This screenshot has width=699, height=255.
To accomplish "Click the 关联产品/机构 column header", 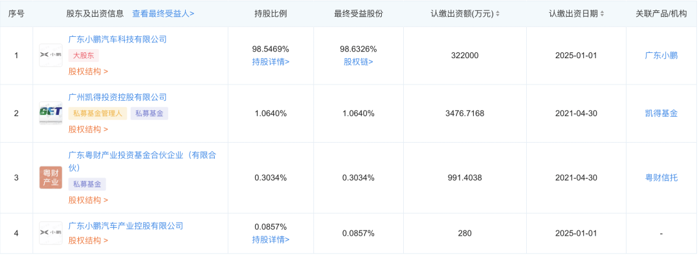I will coord(661,14).
